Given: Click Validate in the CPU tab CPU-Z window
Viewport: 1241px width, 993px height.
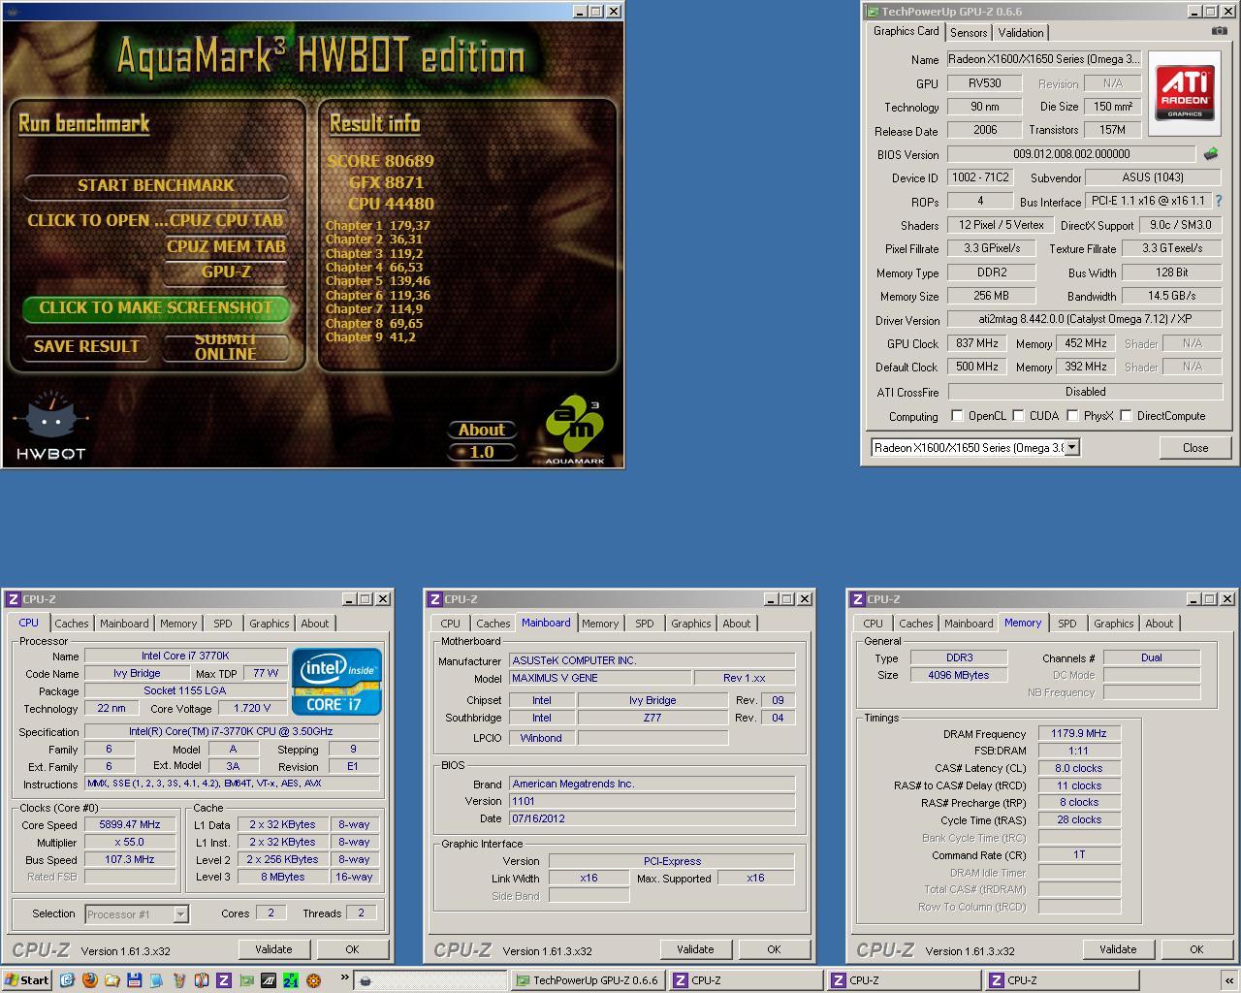Looking at the screenshot, I should tap(273, 949).
